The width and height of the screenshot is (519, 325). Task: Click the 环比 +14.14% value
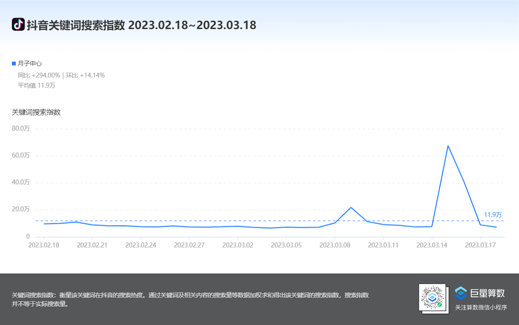(x=85, y=75)
